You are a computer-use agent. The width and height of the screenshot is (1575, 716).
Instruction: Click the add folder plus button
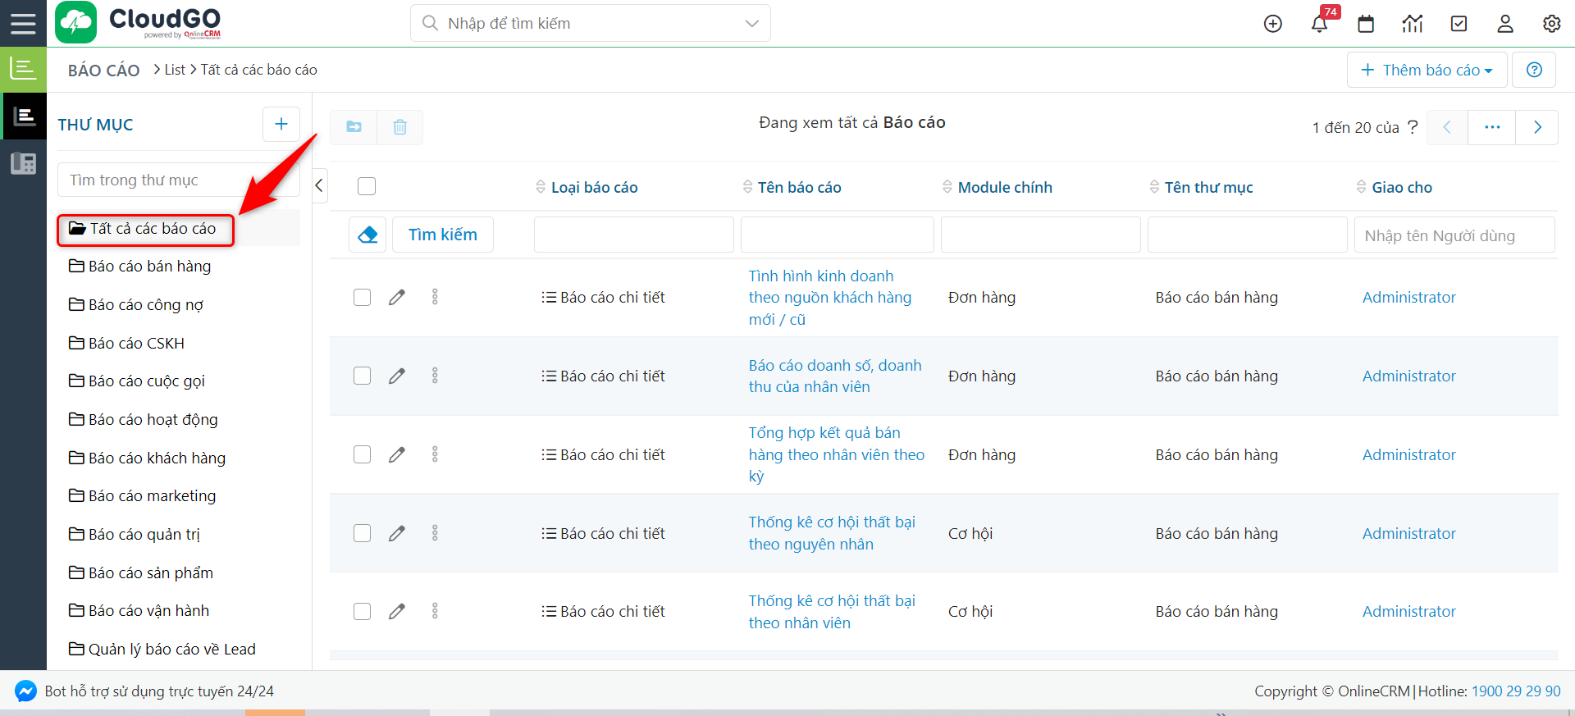point(281,124)
